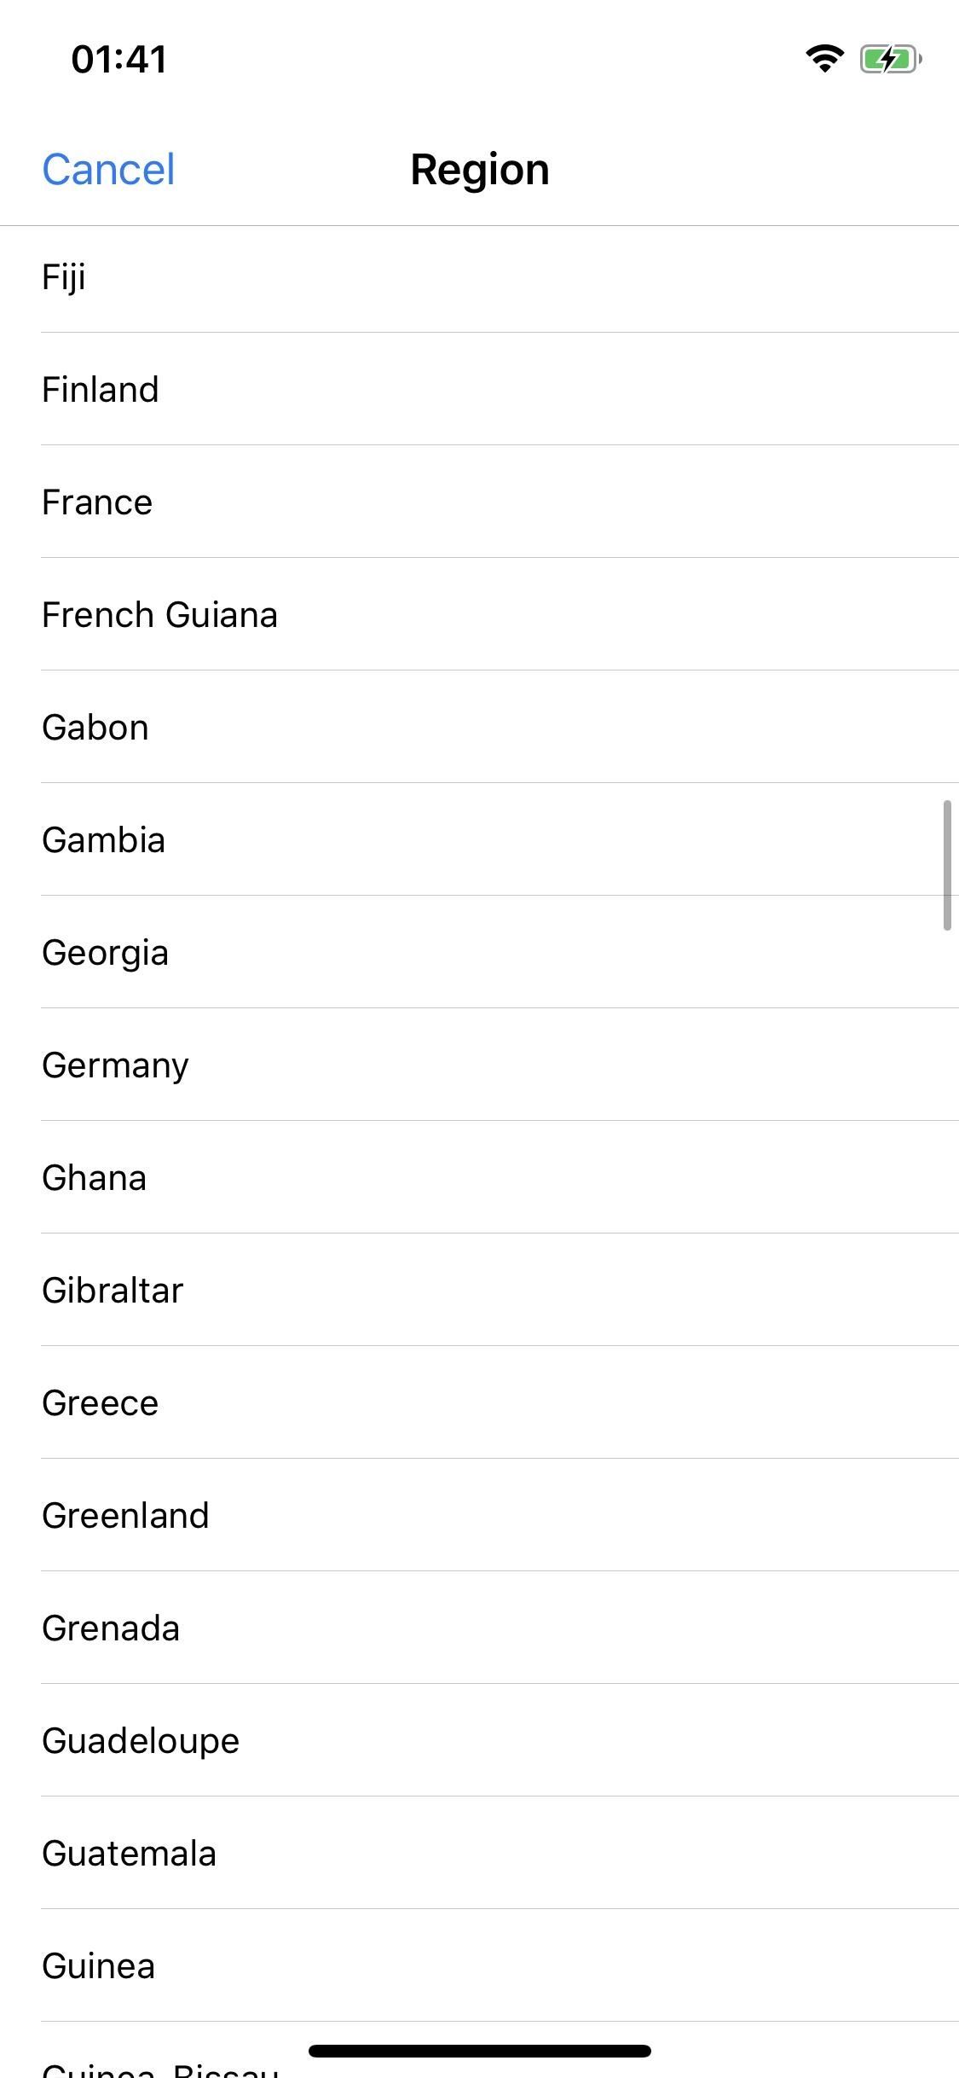959x2078 pixels.
Task: Cancel region selection
Action: point(108,169)
